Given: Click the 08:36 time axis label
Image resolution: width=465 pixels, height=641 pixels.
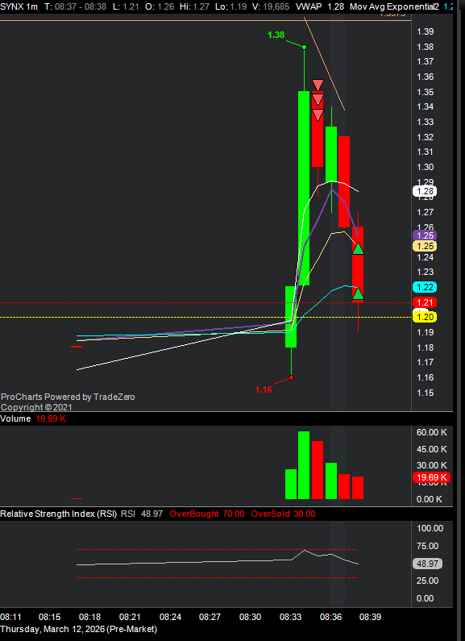Looking at the screenshot, I should [330, 617].
